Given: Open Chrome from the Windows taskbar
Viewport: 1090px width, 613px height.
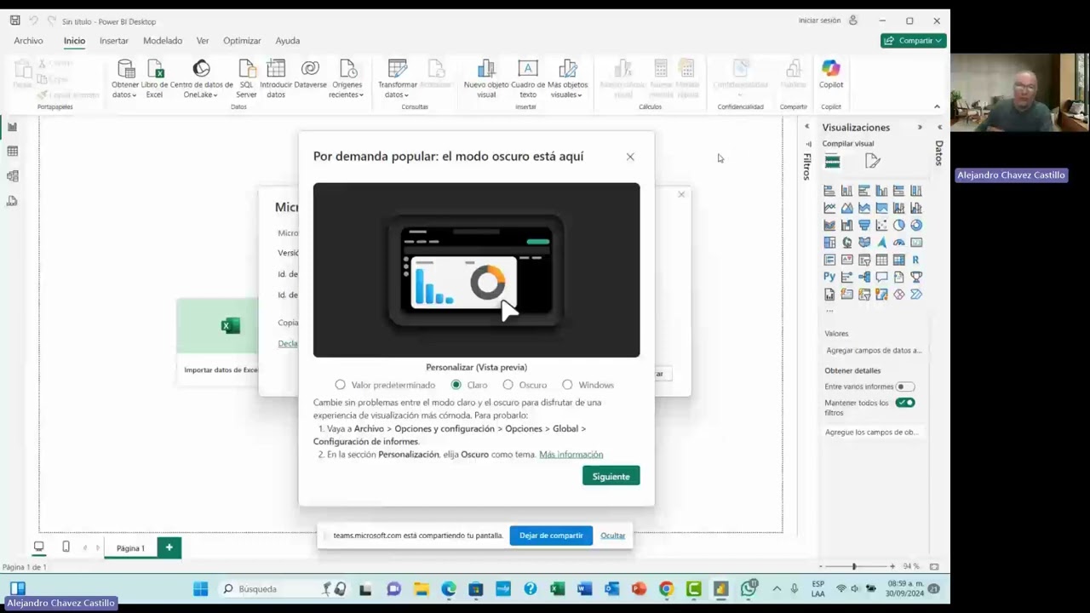Looking at the screenshot, I should click(666, 588).
